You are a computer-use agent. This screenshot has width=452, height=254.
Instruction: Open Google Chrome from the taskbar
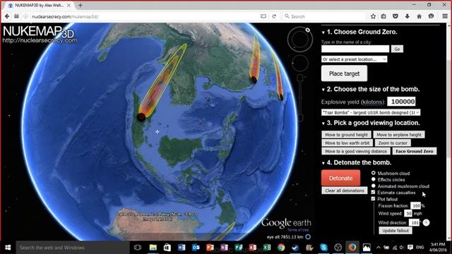click(x=281, y=248)
